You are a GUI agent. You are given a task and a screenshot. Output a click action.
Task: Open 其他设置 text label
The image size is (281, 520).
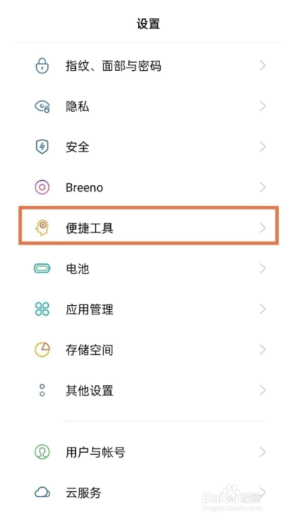(x=89, y=391)
